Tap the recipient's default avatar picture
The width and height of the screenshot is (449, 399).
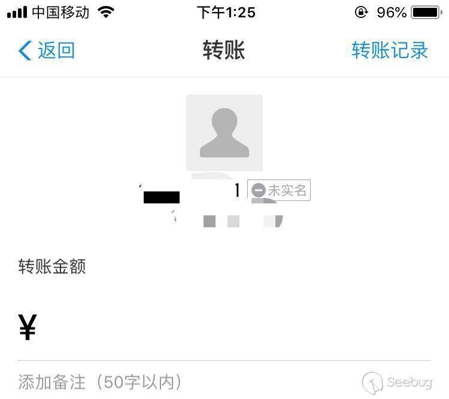pyautogui.click(x=224, y=133)
